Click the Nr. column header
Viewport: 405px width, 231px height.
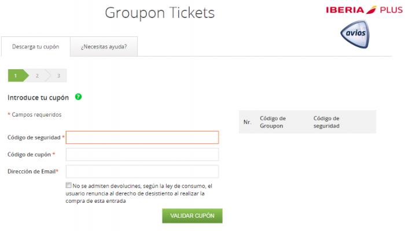click(248, 122)
